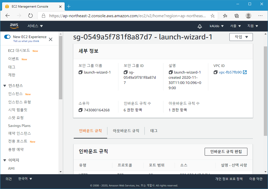Open EC2 대시보드 in sidebar
The width and height of the screenshot is (268, 189).
[19, 51]
